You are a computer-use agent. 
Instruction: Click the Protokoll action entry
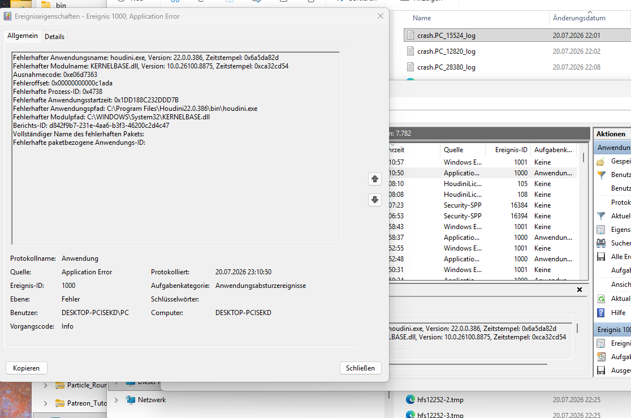click(620, 202)
